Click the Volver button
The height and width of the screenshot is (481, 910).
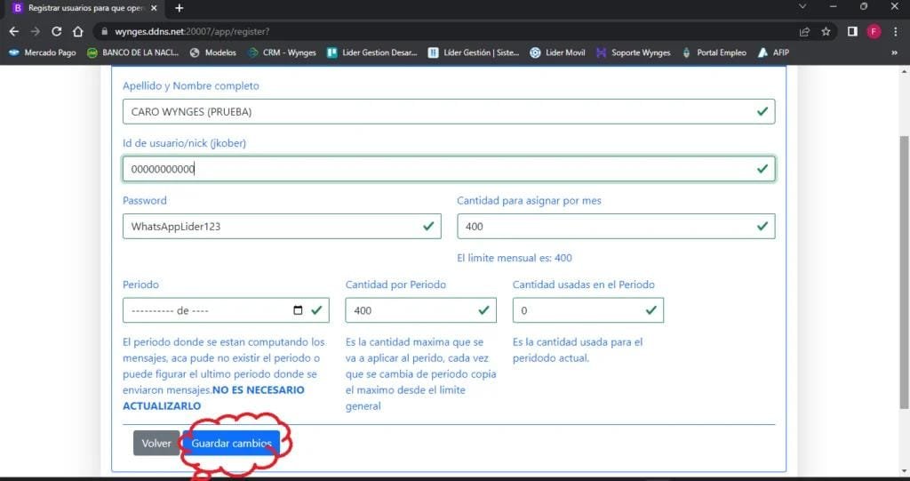(x=156, y=443)
